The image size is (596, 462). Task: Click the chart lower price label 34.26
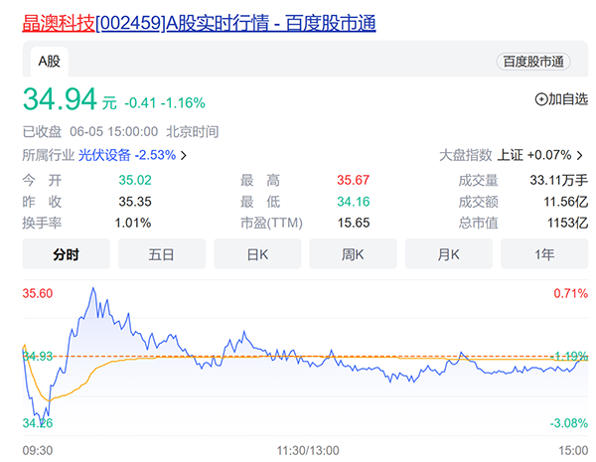tap(38, 423)
